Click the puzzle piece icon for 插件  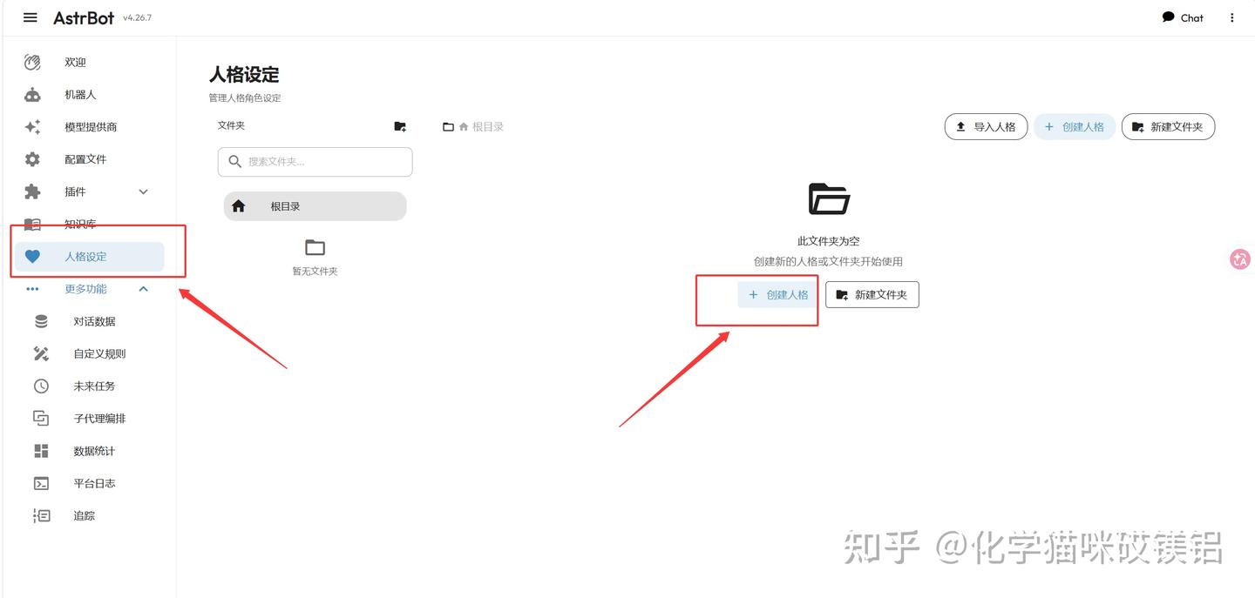32,191
